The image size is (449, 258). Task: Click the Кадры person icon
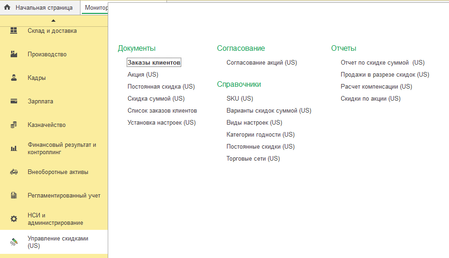(14, 78)
